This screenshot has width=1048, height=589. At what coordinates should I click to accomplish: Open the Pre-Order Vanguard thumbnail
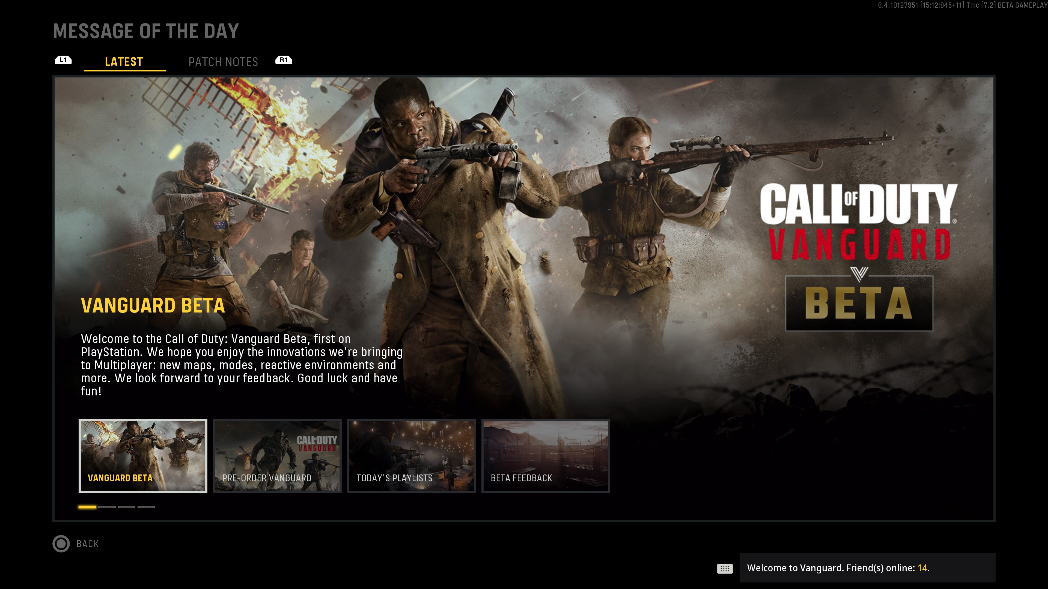tap(277, 455)
